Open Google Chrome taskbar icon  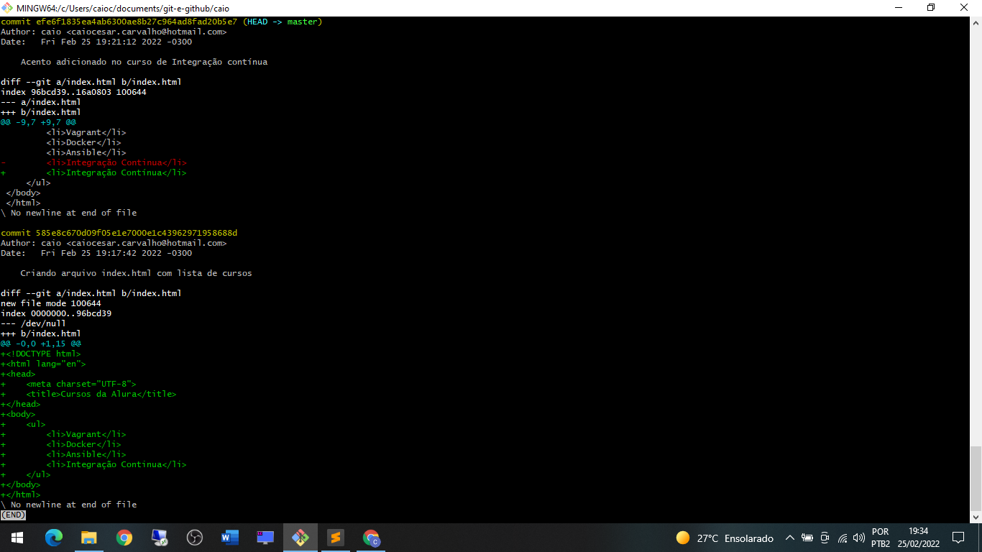point(124,538)
